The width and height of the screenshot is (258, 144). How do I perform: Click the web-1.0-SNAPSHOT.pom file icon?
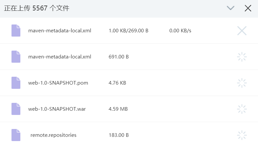click(16, 83)
